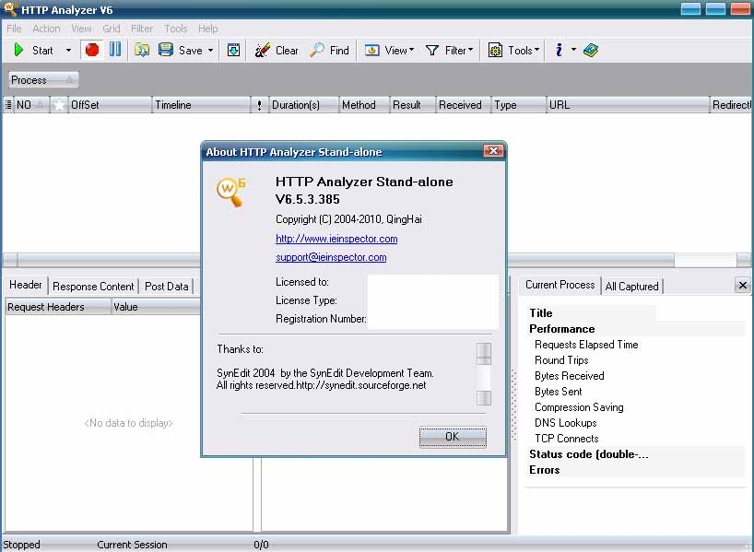Click the Save floppy disk icon
Screen dimensions: 754x552
[x=166, y=50]
